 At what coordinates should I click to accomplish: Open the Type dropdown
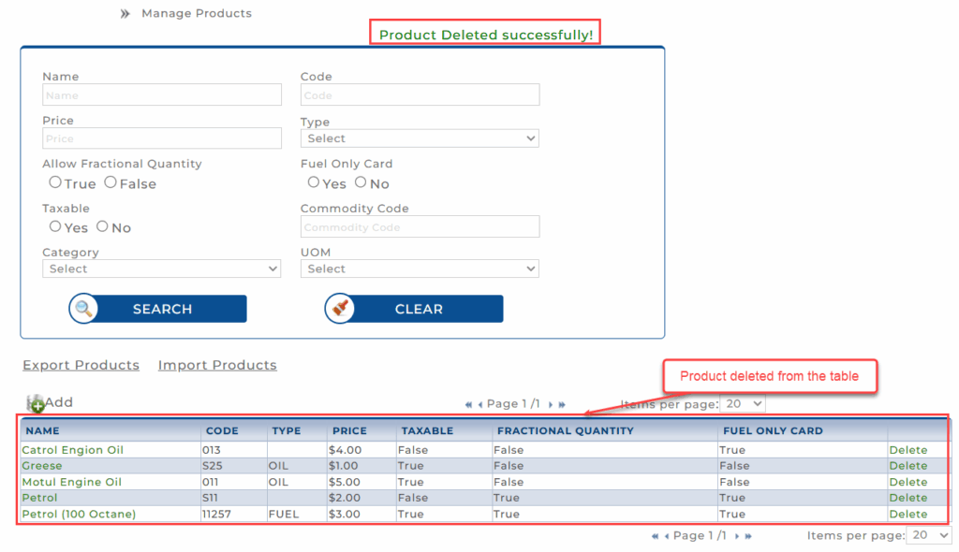pos(420,138)
